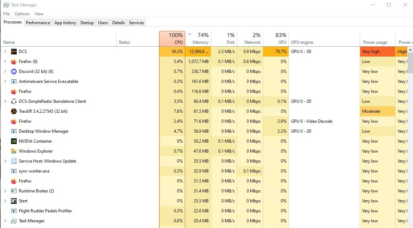Switch to the Performance tab
This screenshot has height=228, width=413.
38,23
